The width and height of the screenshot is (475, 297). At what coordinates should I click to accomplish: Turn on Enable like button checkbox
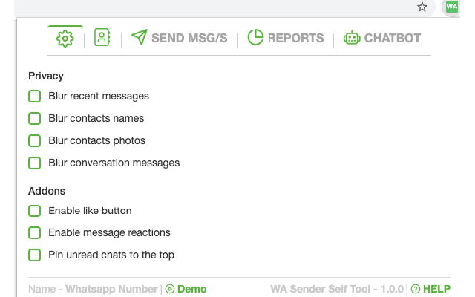[34, 211]
